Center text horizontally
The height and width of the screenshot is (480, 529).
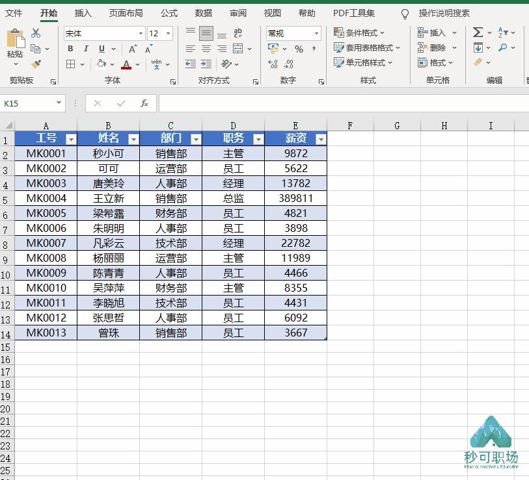pyautogui.click(x=206, y=49)
